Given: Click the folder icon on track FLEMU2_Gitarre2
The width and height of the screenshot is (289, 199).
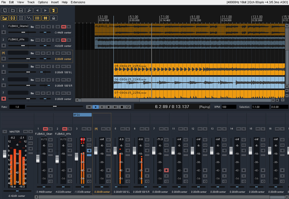Looking at the screenshot, I should pyautogui.click(x=32, y=27).
